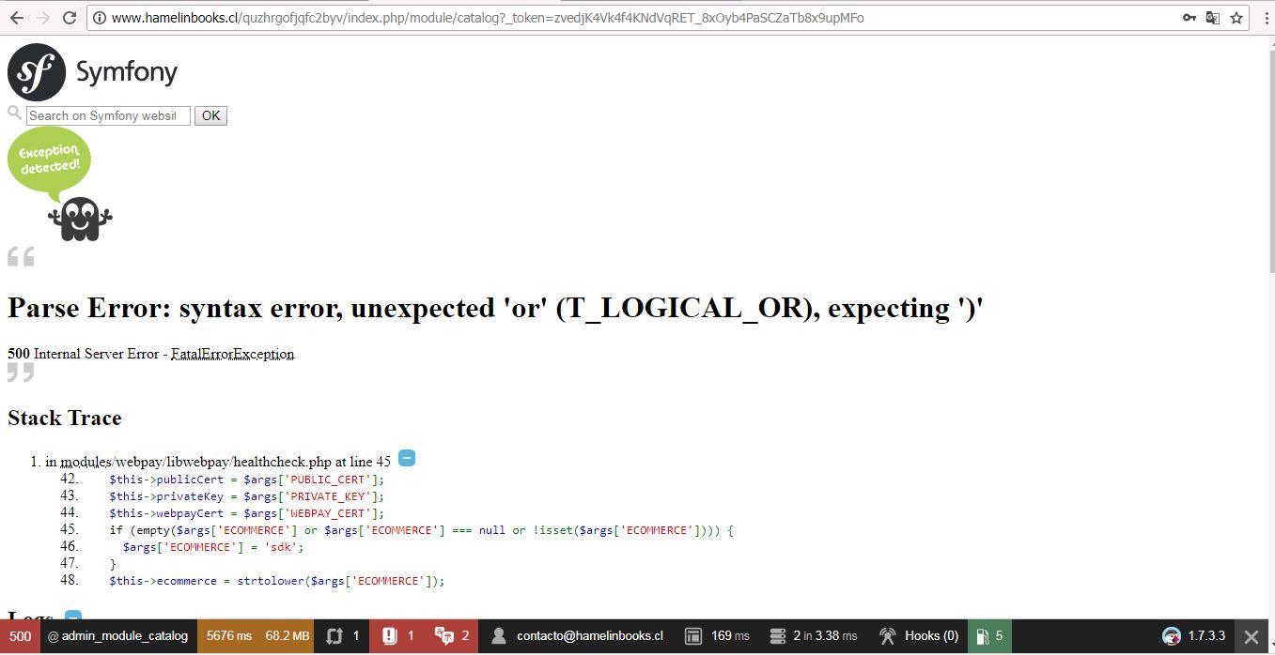Click the FatalErrorException link
Image resolution: width=1275 pixels, height=655 pixels.
point(233,355)
